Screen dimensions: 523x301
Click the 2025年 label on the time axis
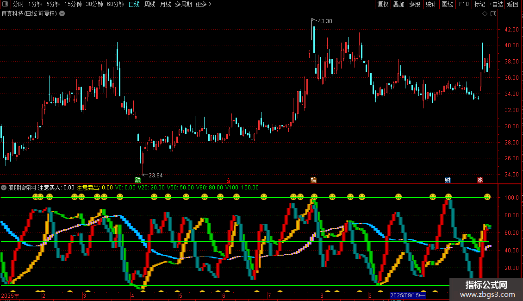coord(10,295)
